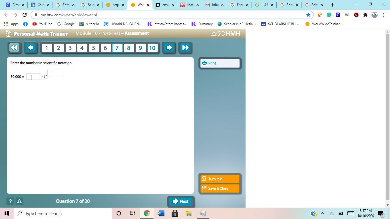The height and width of the screenshot is (219, 390).
Task: Open the YouTube bookmark
Action: click(42, 24)
